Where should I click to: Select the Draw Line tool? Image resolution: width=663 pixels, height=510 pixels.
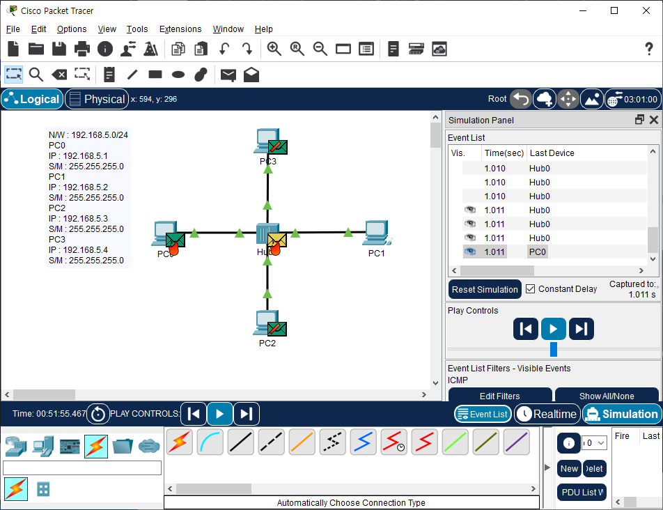coord(132,75)
